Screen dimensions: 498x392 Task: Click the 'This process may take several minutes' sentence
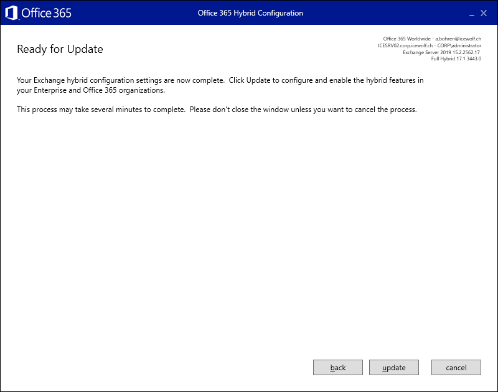coord(217,110)
